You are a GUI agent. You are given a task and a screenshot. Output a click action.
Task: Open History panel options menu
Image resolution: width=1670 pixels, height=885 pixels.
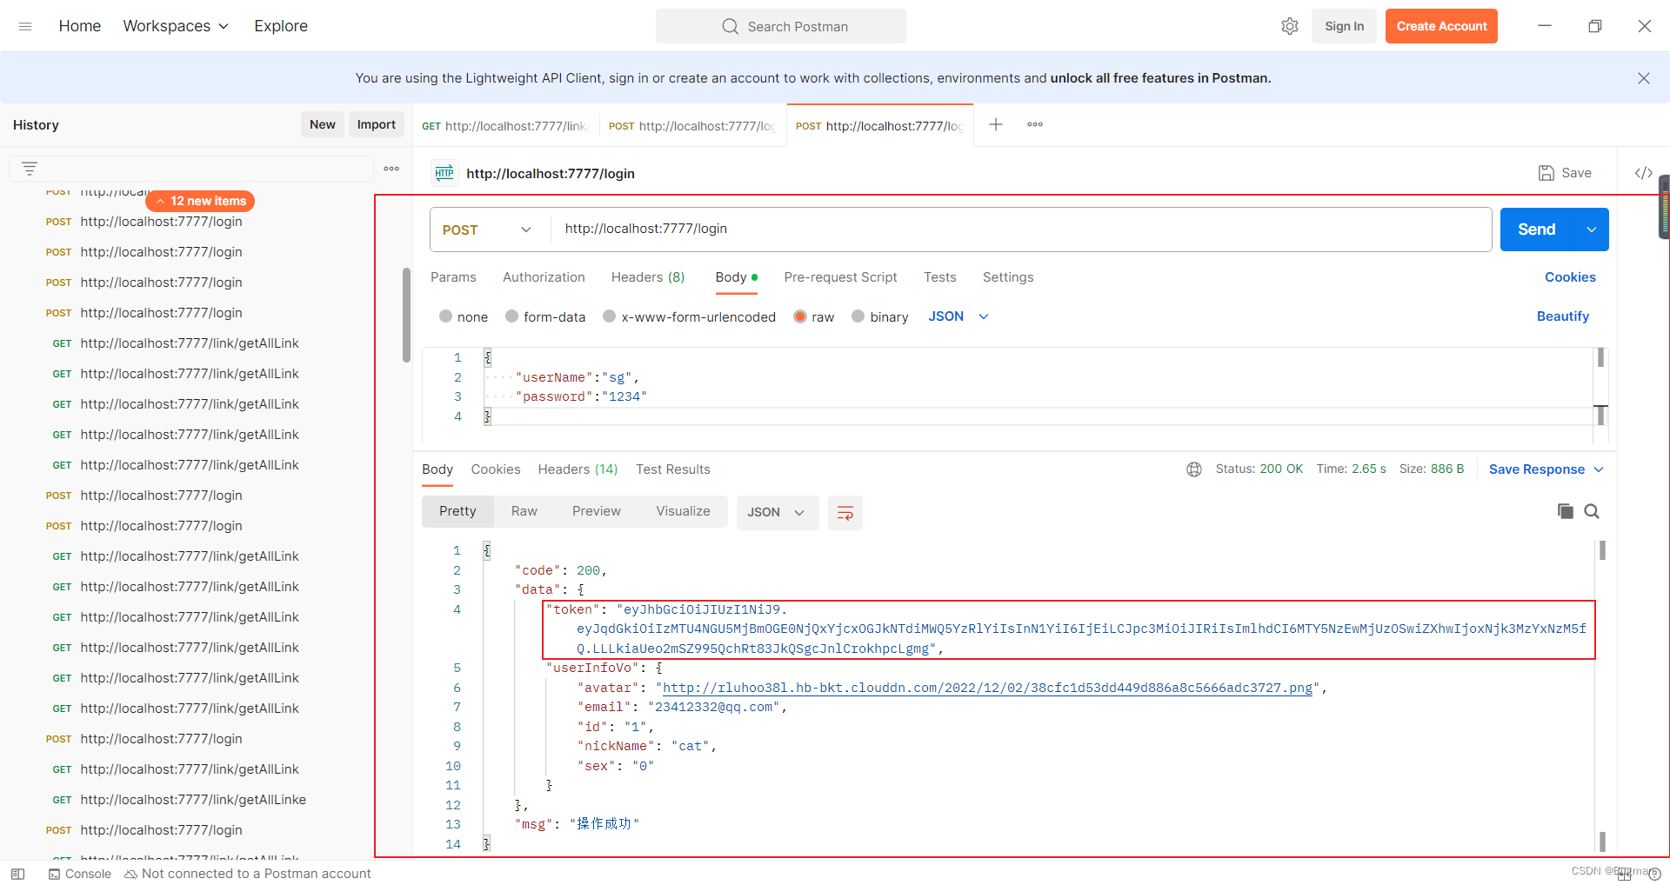pyautogui.click(x=391, y=169)
